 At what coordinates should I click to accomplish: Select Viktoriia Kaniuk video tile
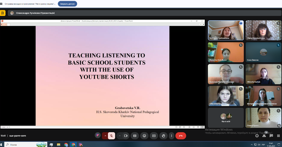(263, 74)
